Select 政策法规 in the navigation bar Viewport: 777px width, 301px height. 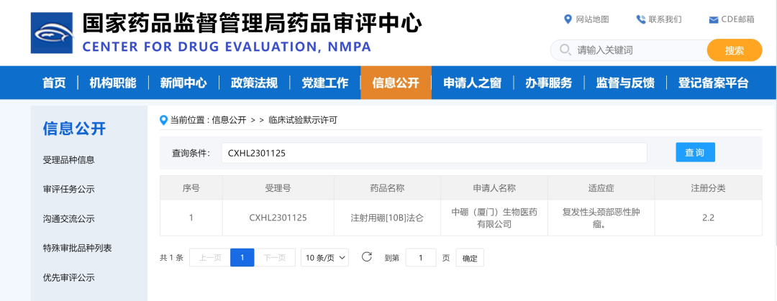[x=254, y=83]
